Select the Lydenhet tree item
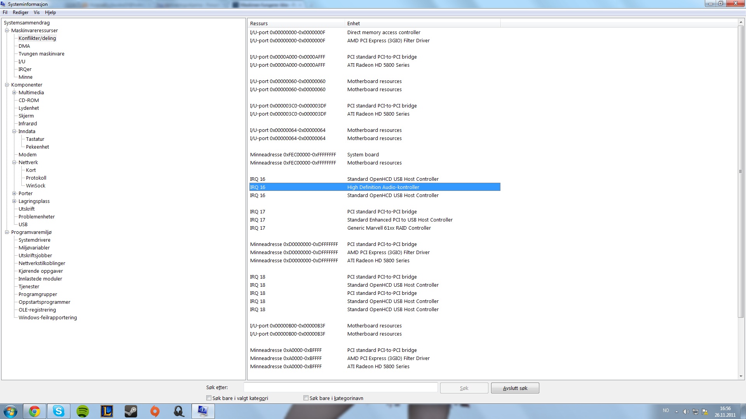 point(29,108)
